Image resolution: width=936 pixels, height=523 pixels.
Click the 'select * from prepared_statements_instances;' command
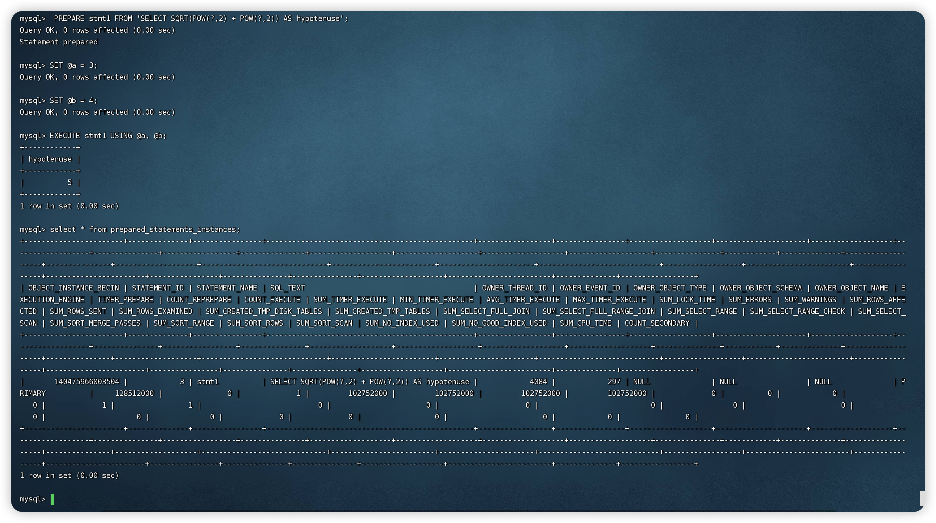coord(145,230)
